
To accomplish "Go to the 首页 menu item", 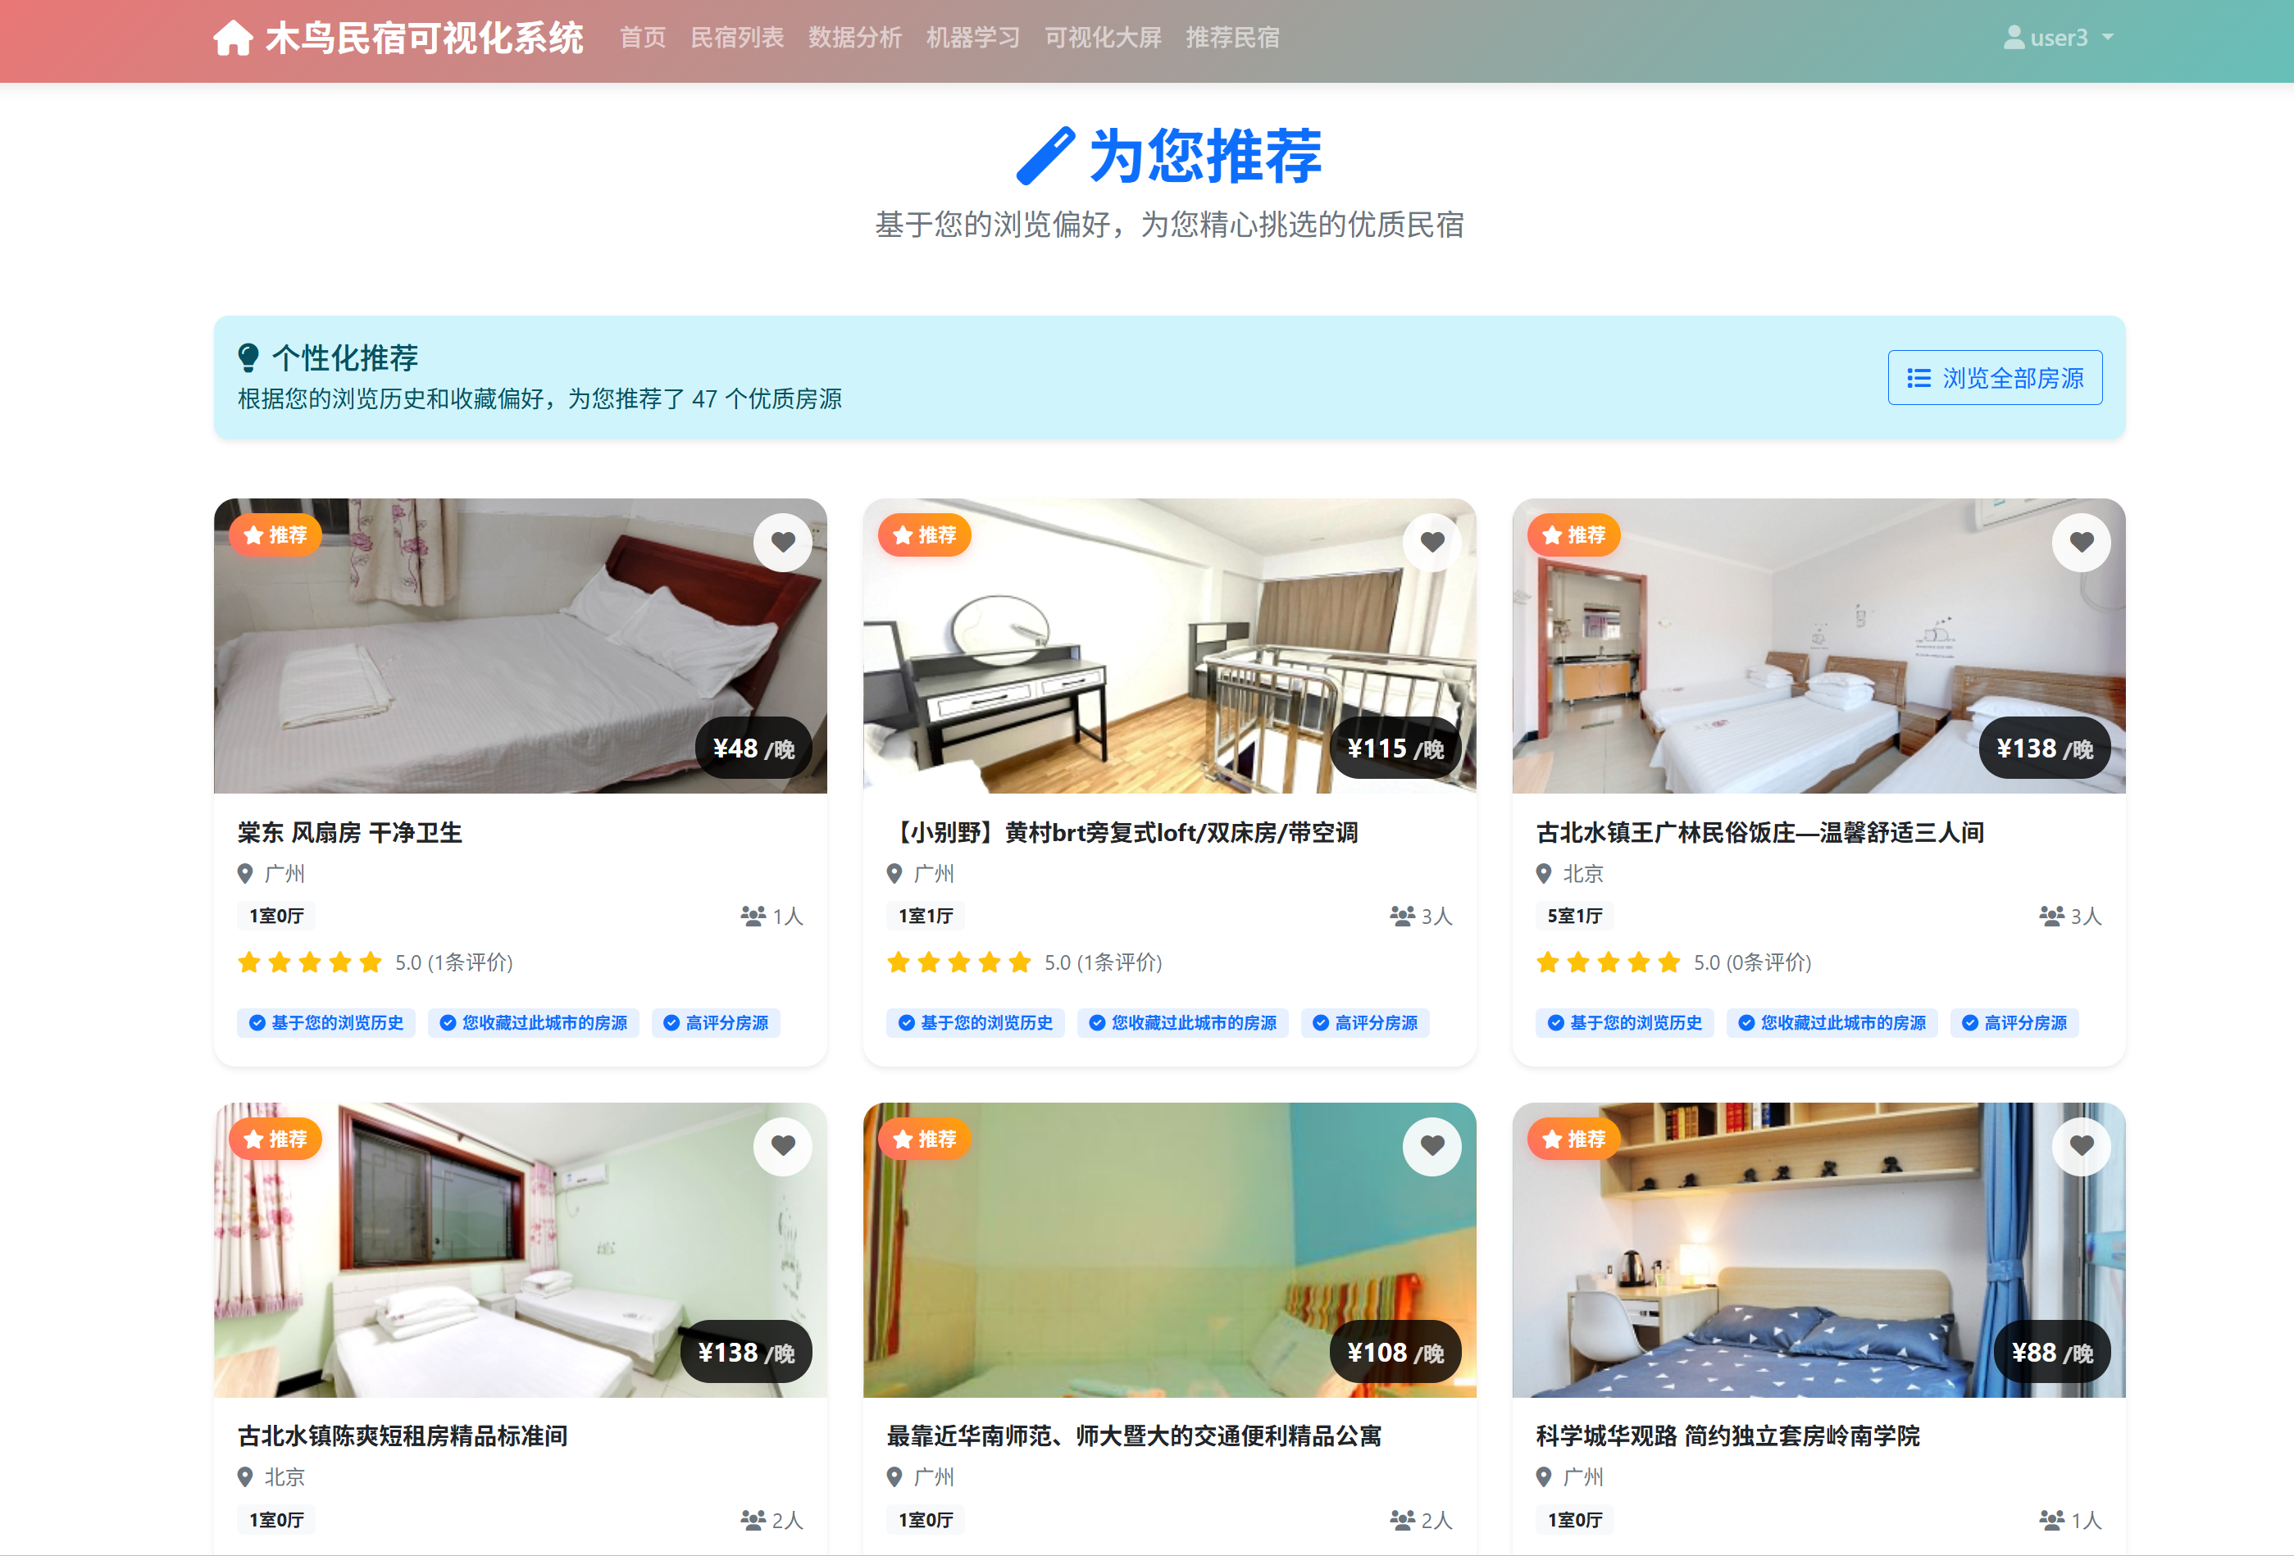I will pos(643,38).
